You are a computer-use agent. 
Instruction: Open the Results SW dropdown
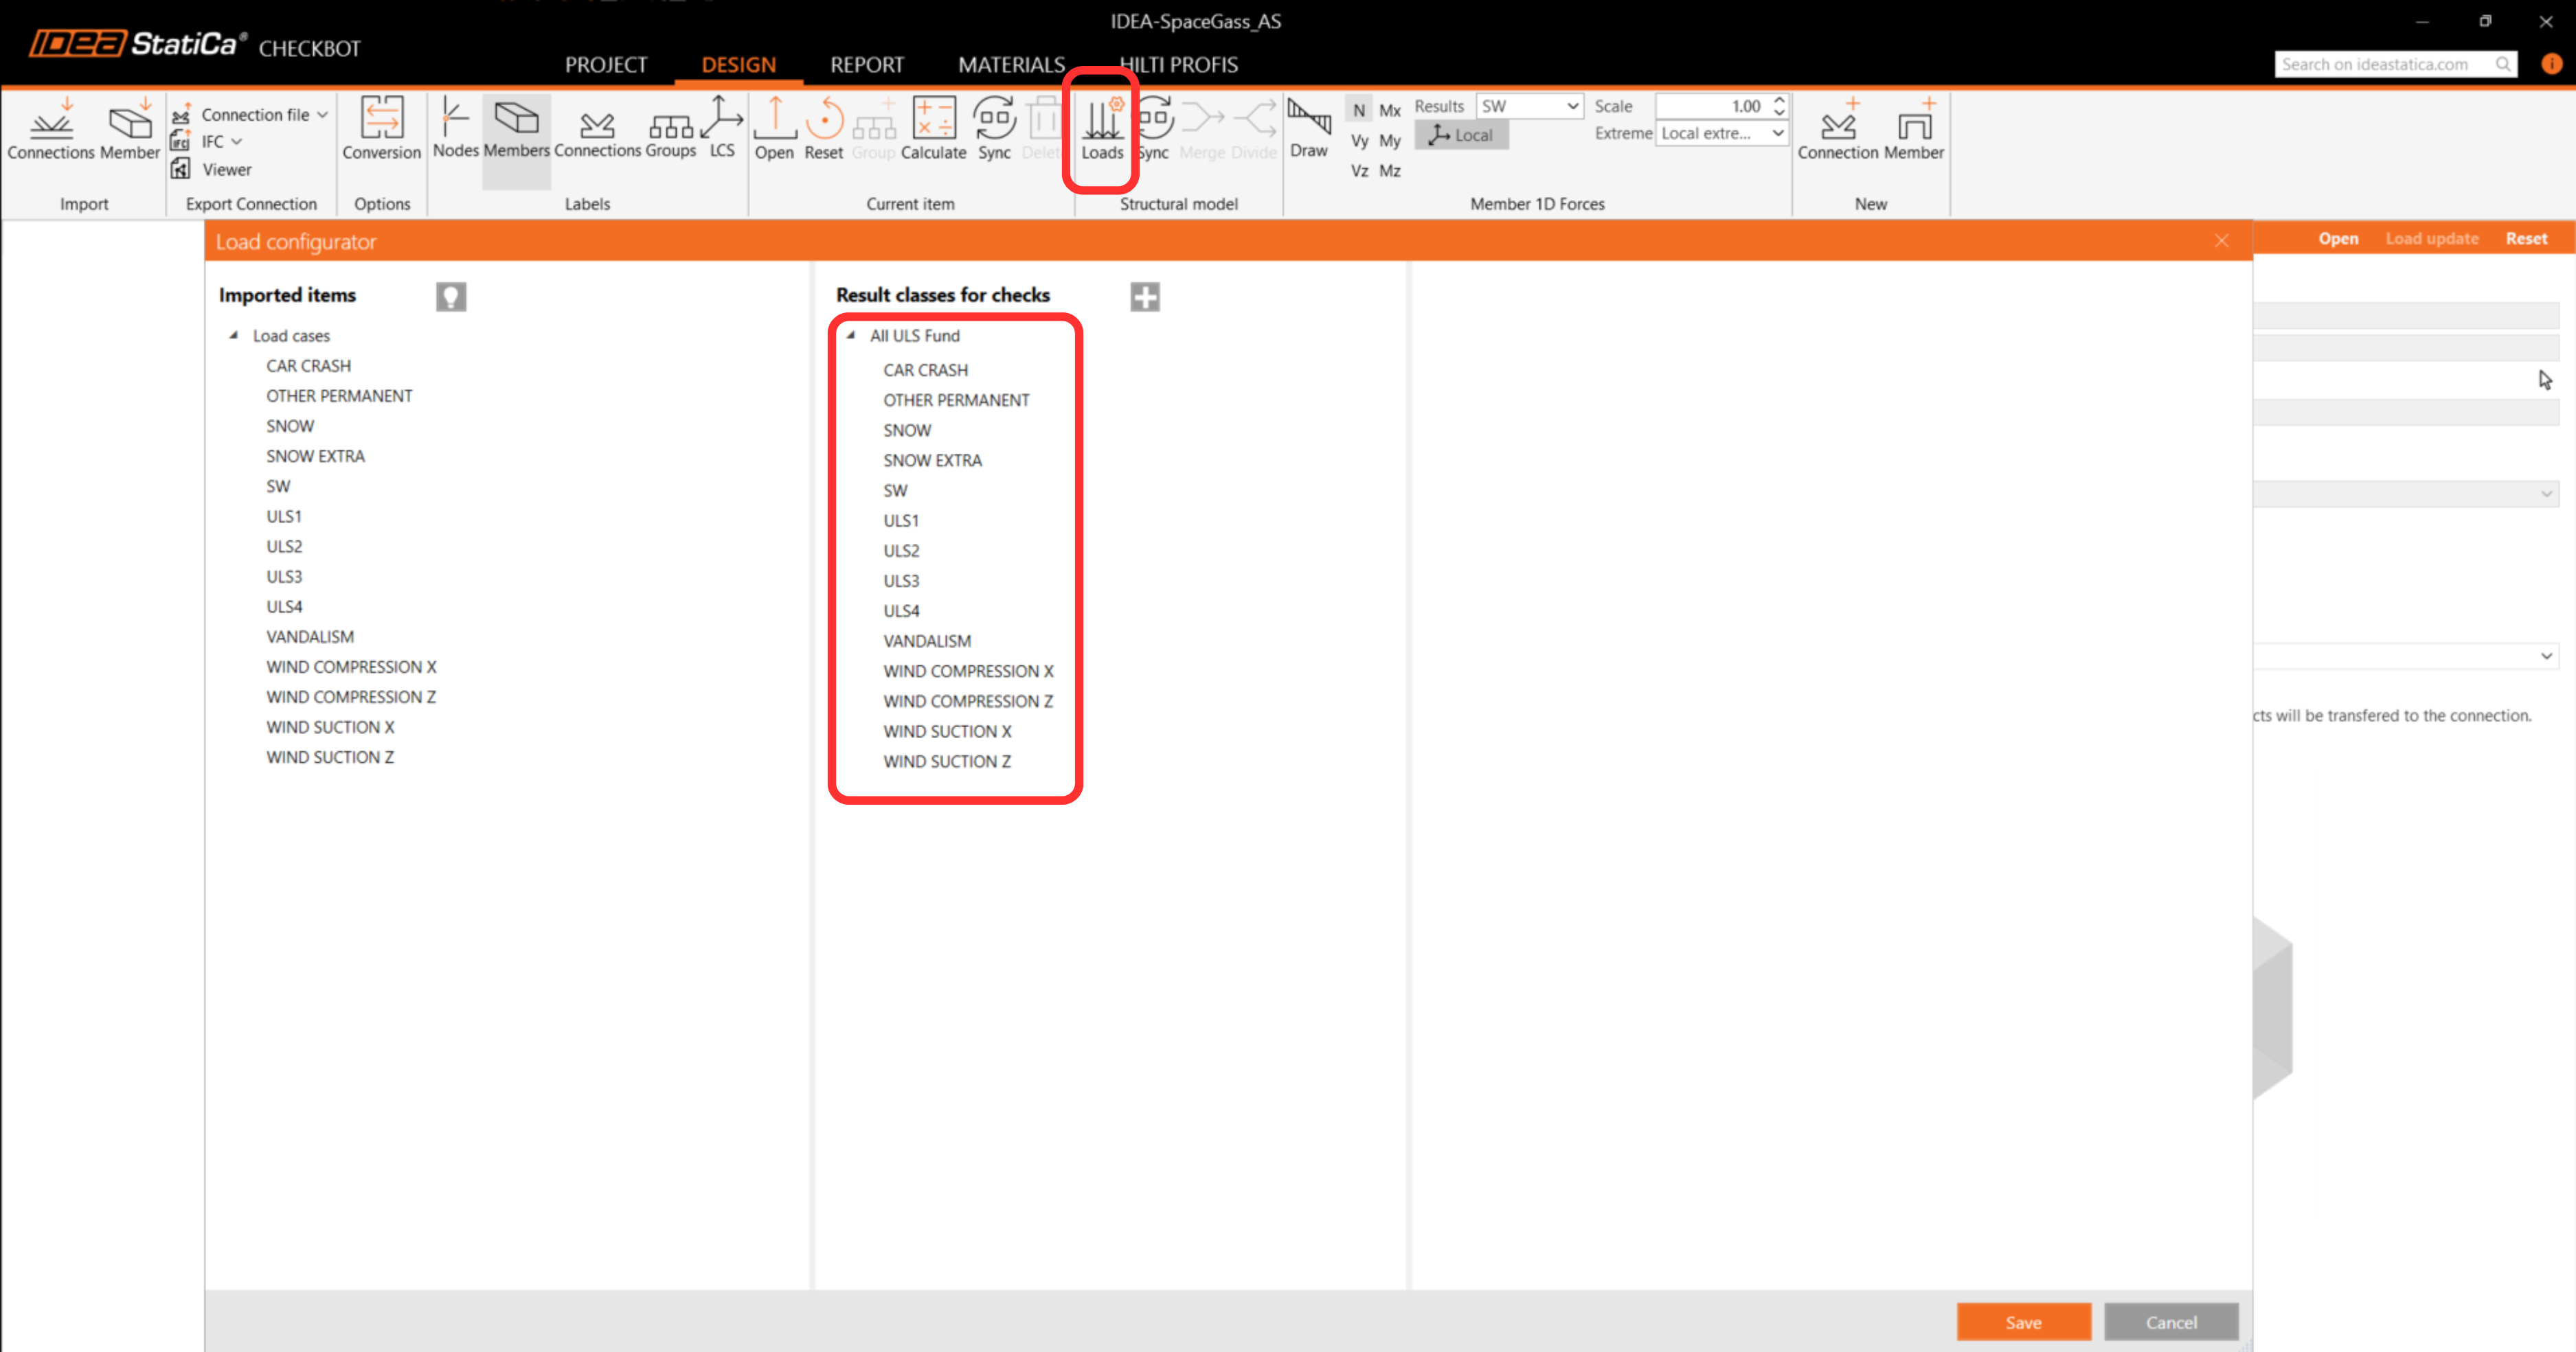tap(1529, 106)
